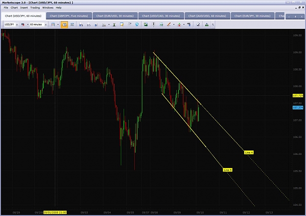The width and height of the screenshot is (306, 216).
Task: Switch to the EUR/USD 30 minutes chart tab
Action: pyautogui.click(x=115, y=16)
